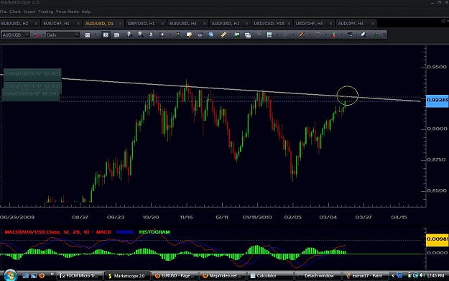Click the printer icon in toolbar
The image size is (449, 281).
pos(200,34)
